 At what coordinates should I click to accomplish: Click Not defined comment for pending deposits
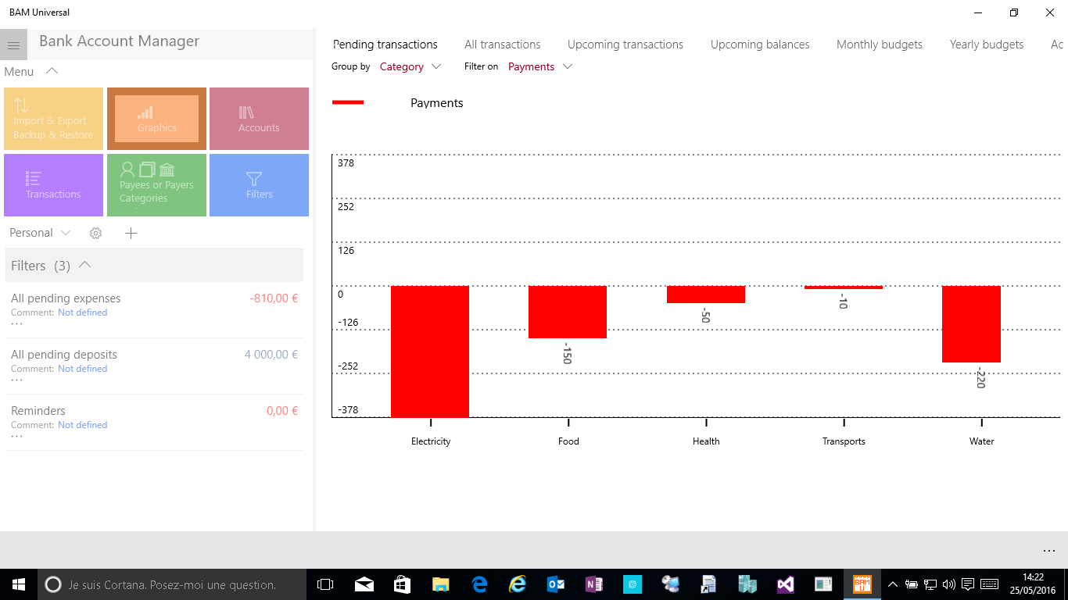point(83,369)
